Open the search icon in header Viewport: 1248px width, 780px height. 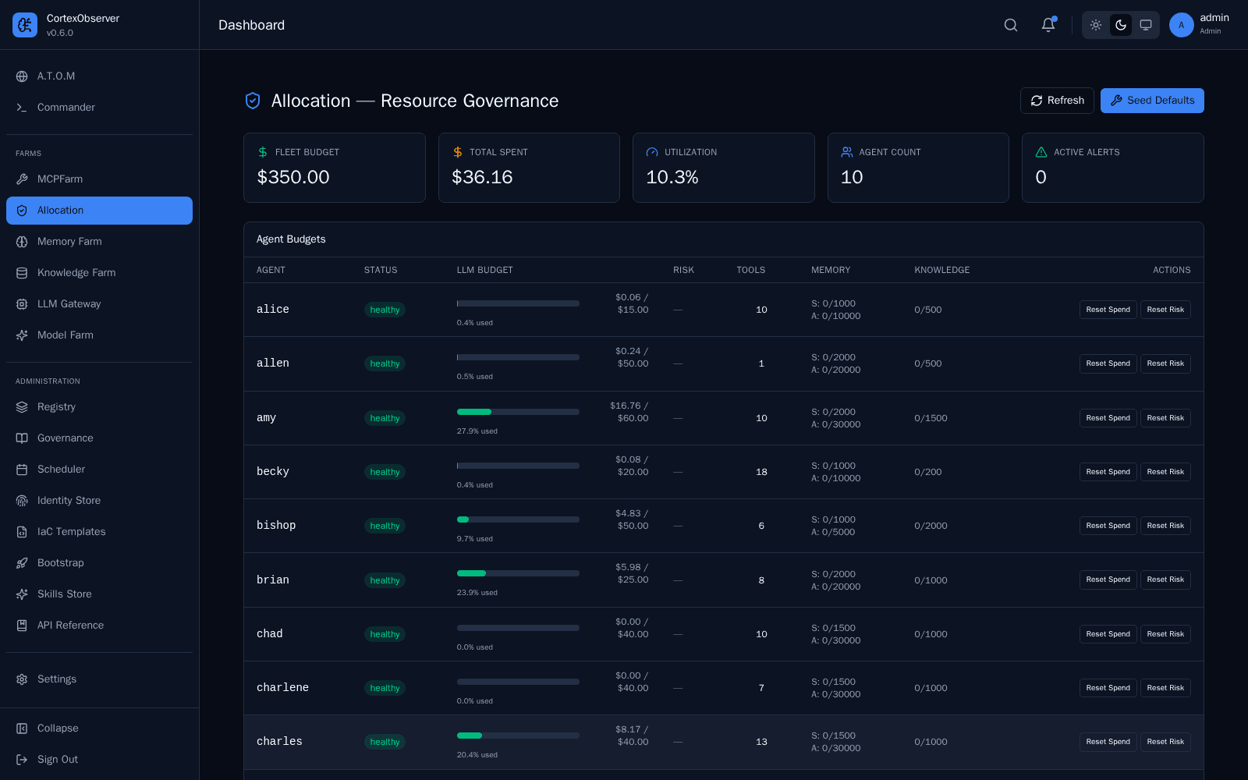[1011, 25]
